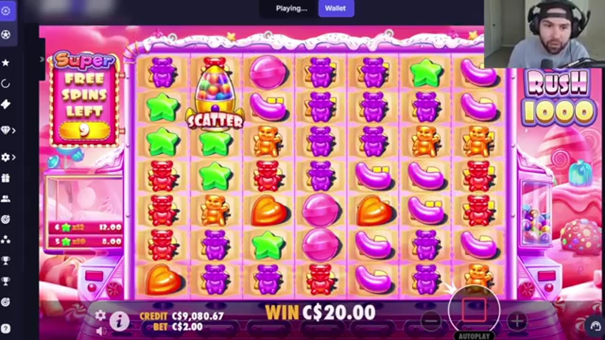This screenshot has width=605, height=340.
Task: Open the gift box rewards icon
Action: (x=6, y=178)
